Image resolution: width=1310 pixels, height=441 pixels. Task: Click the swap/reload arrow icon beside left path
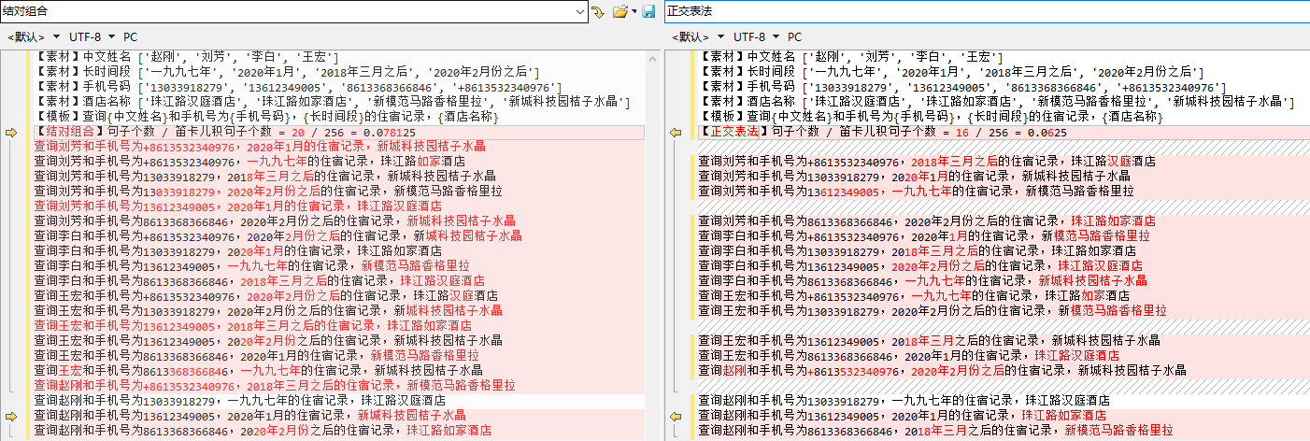pos(598,12)
